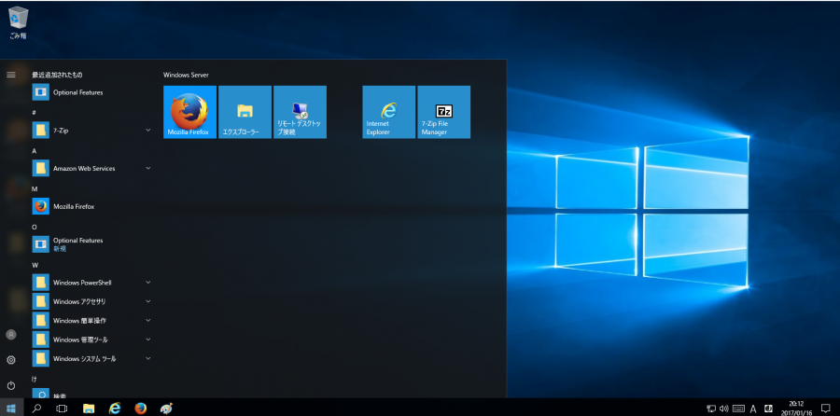Expand Windows 管理ツール folder chevron
Viewport: 840px width, 416px height.
click(147, 340)
